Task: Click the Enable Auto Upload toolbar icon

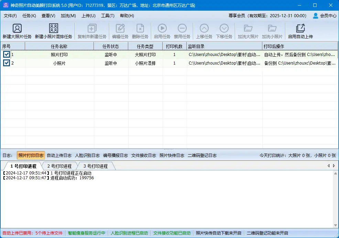Action: (300, 29)
